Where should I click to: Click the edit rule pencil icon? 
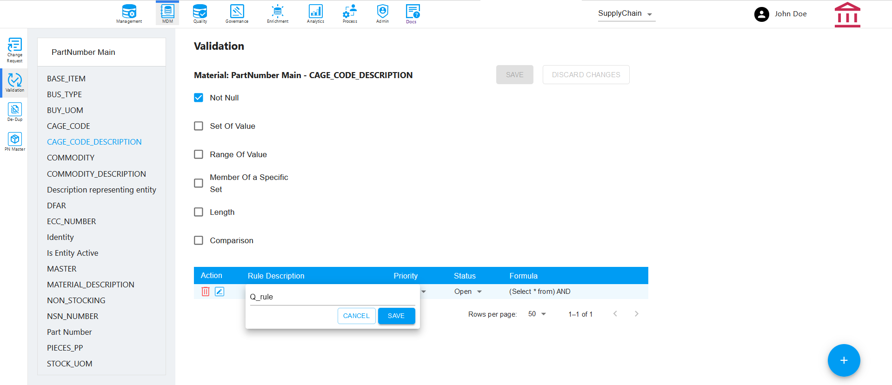point(220,292)
